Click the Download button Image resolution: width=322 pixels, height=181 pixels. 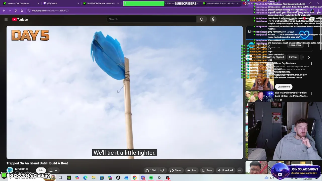click(225, 170)
